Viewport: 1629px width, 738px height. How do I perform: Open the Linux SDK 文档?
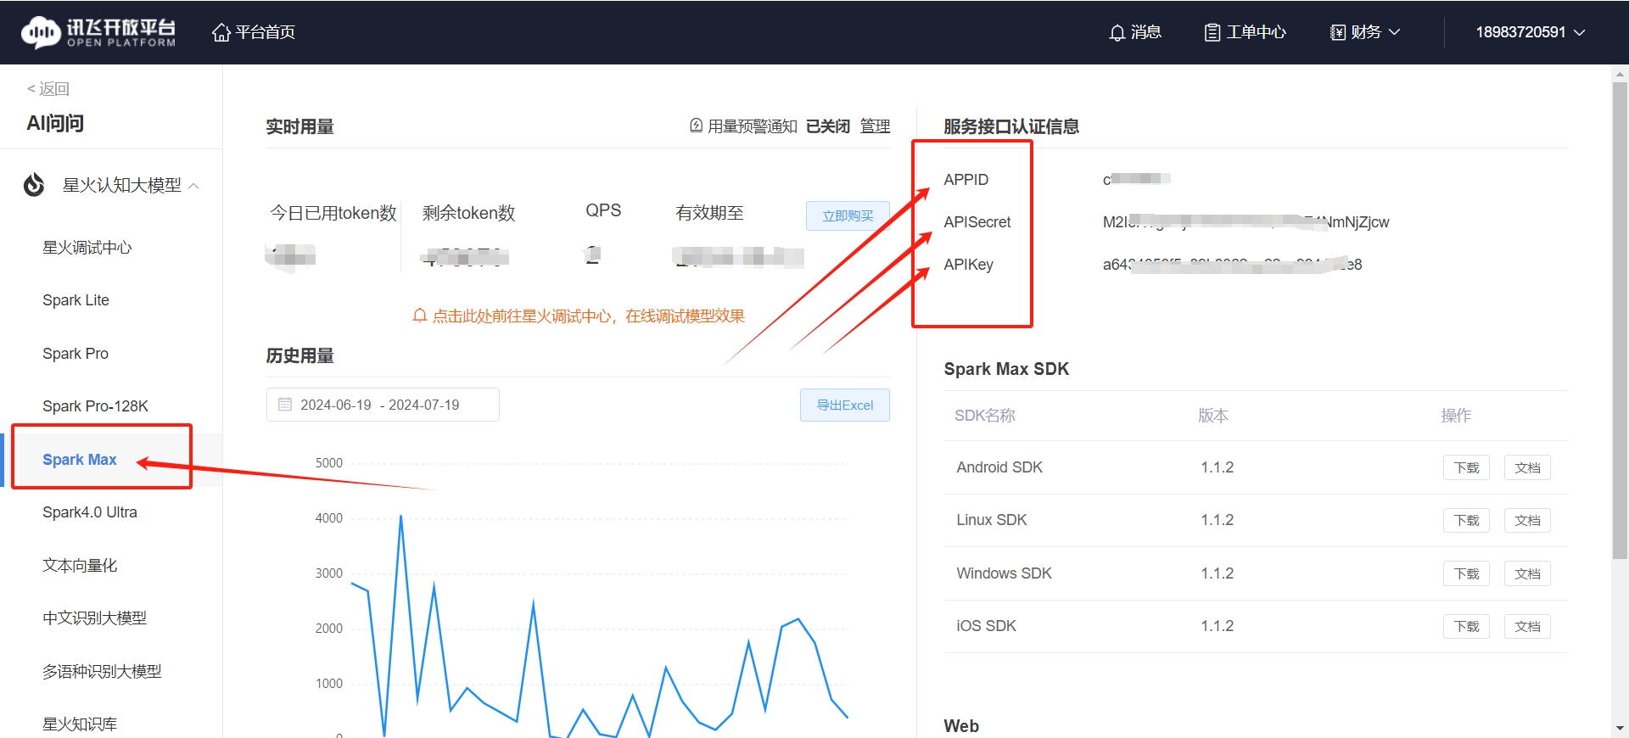(1527, 520)
